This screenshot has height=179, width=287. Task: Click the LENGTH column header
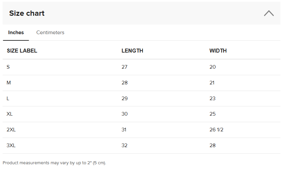[132, 51]
